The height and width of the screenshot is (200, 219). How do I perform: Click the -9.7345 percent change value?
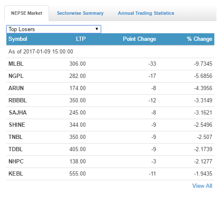click(x=203, y=64)
